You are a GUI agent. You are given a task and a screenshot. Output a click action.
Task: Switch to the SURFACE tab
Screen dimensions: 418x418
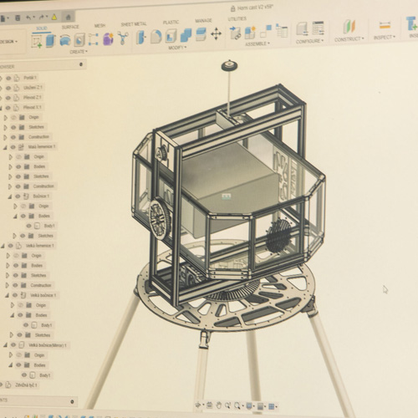click(70, 27)
